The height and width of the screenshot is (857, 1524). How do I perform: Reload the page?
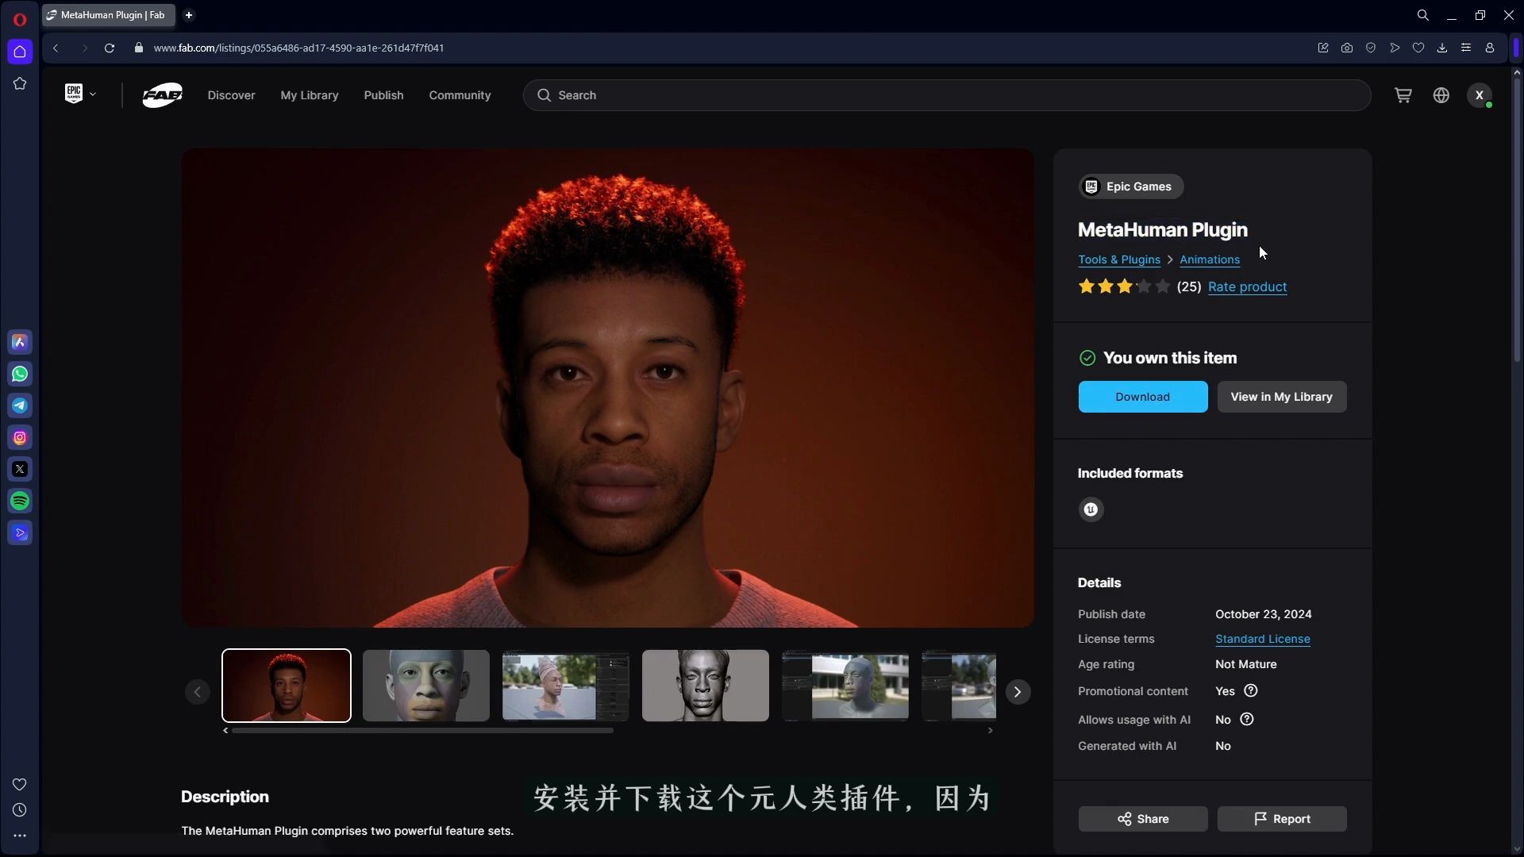tap(110, 48)
